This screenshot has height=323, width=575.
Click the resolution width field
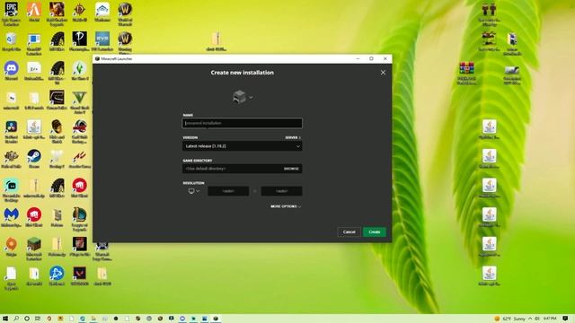228,191
